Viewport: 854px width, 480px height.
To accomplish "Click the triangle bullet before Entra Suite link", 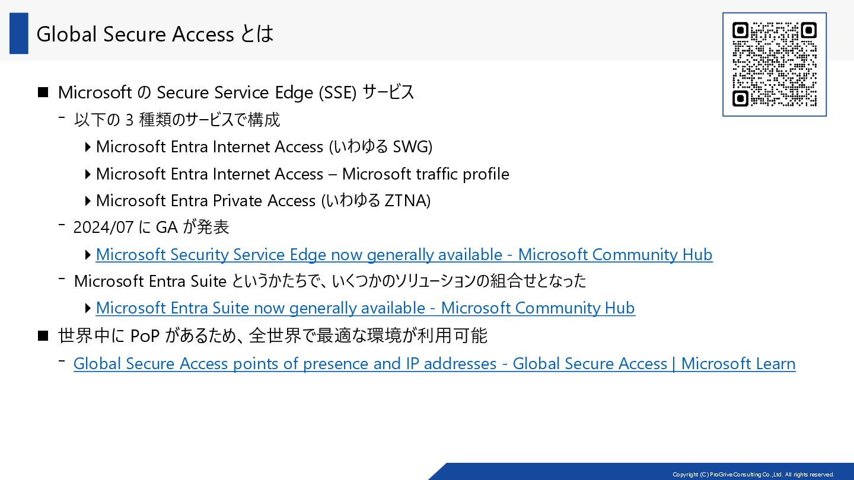I will pos(88,308).
